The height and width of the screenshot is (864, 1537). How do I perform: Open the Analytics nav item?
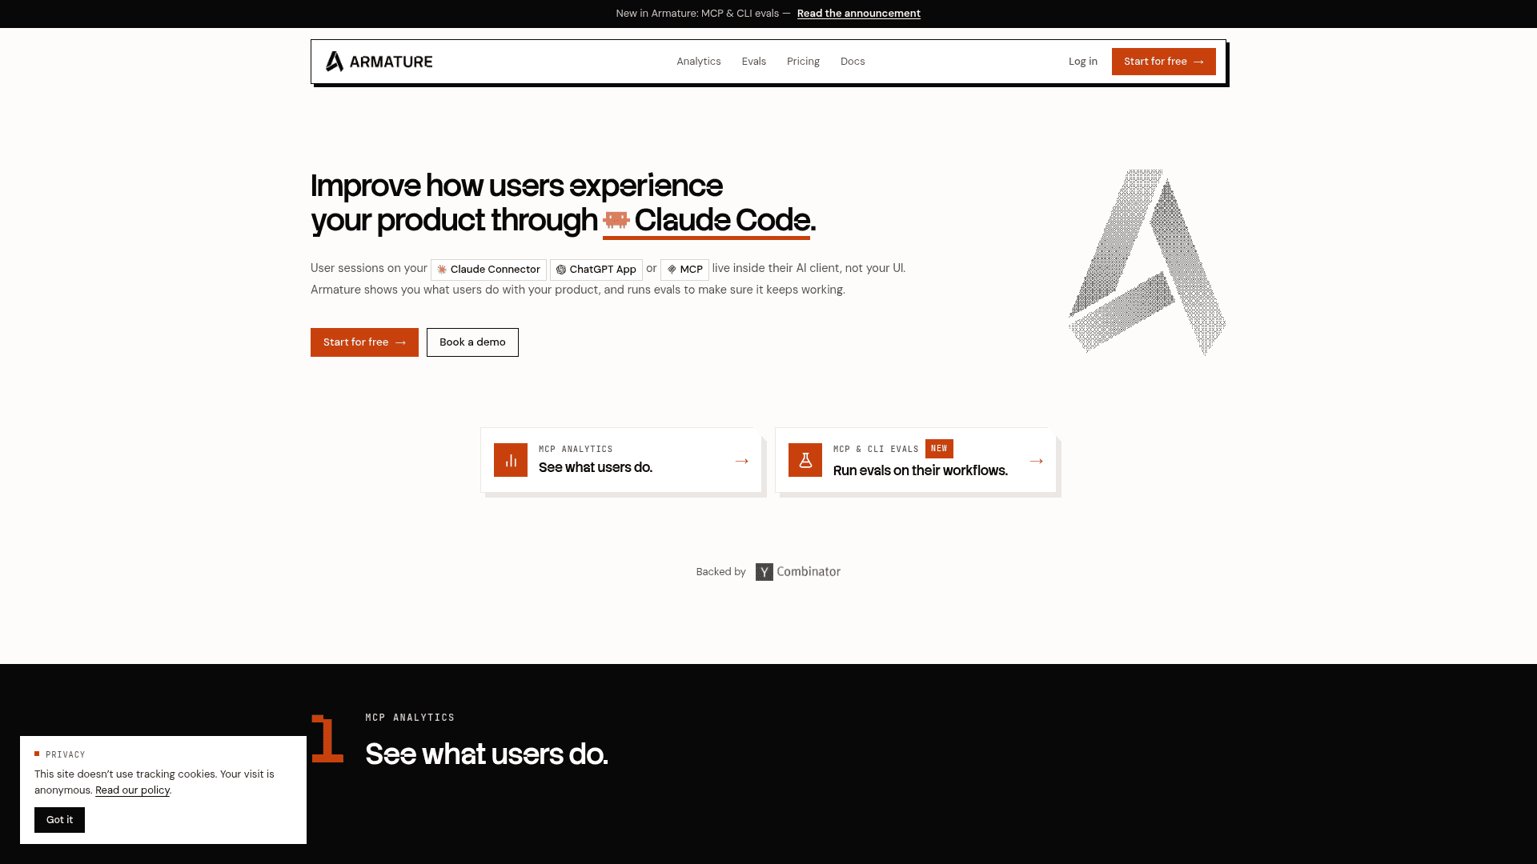699,62
